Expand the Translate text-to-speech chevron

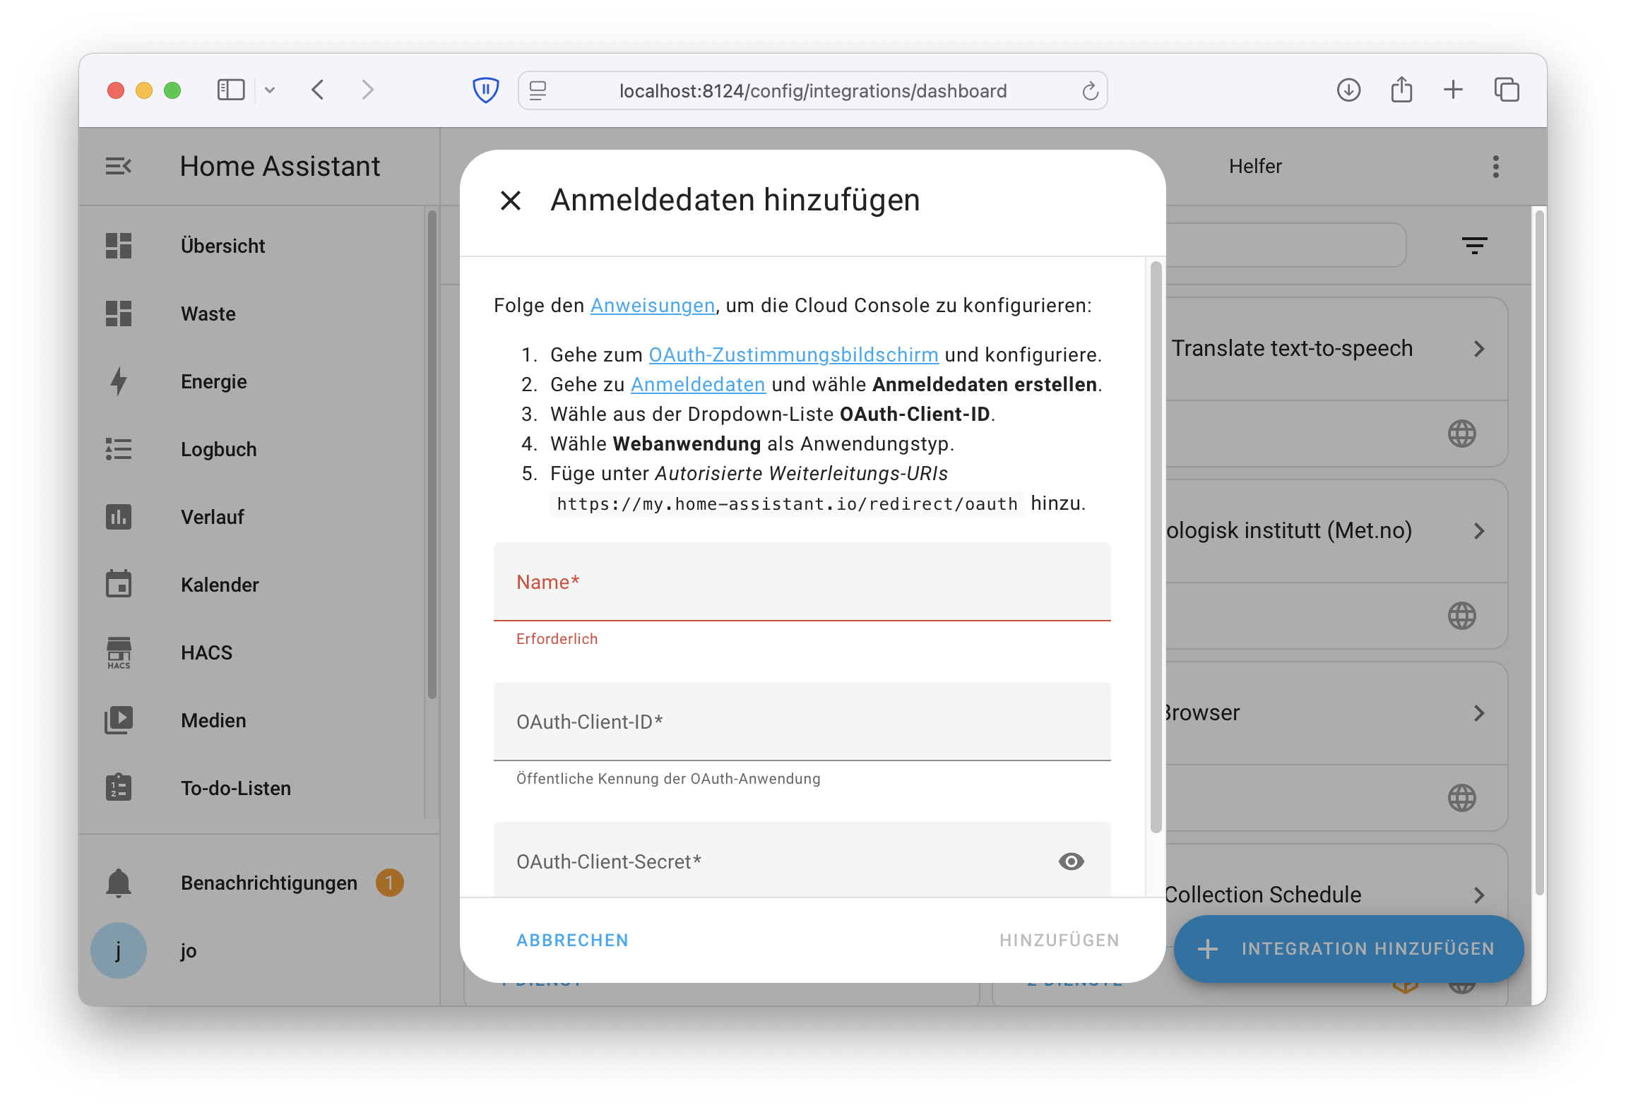[x=1479, y=349]
